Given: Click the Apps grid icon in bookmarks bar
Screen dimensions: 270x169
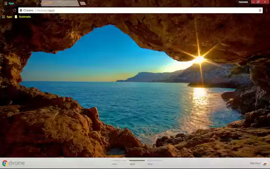Looking at the screenshot, I should tap(3, 17).
